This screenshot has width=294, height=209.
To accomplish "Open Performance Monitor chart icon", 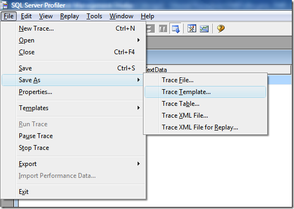I will (x=204, y=28).
